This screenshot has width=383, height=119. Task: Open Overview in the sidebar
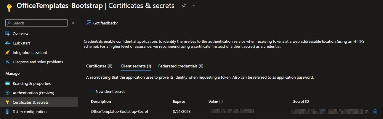(20, 34)
